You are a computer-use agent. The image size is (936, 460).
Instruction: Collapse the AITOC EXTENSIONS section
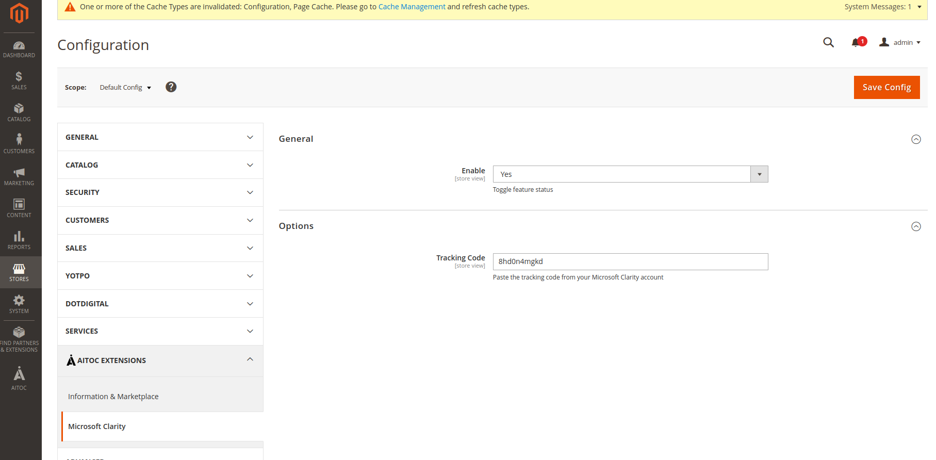(x=160, y=360)
